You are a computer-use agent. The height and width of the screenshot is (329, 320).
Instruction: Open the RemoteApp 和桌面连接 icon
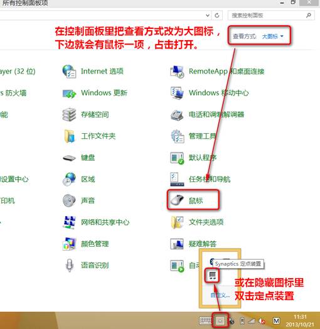click(177, 72)
